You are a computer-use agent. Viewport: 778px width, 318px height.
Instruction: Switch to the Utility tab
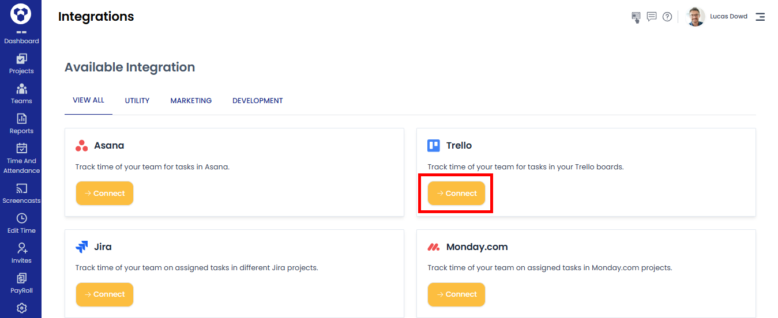point(137,101)
